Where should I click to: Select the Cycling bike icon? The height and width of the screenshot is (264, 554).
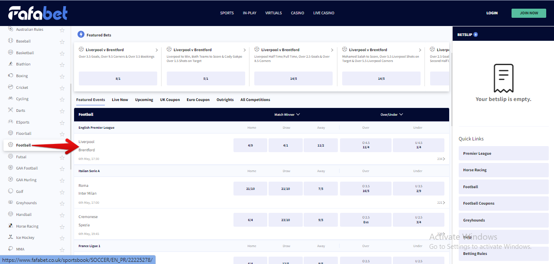tap(10, 99)
